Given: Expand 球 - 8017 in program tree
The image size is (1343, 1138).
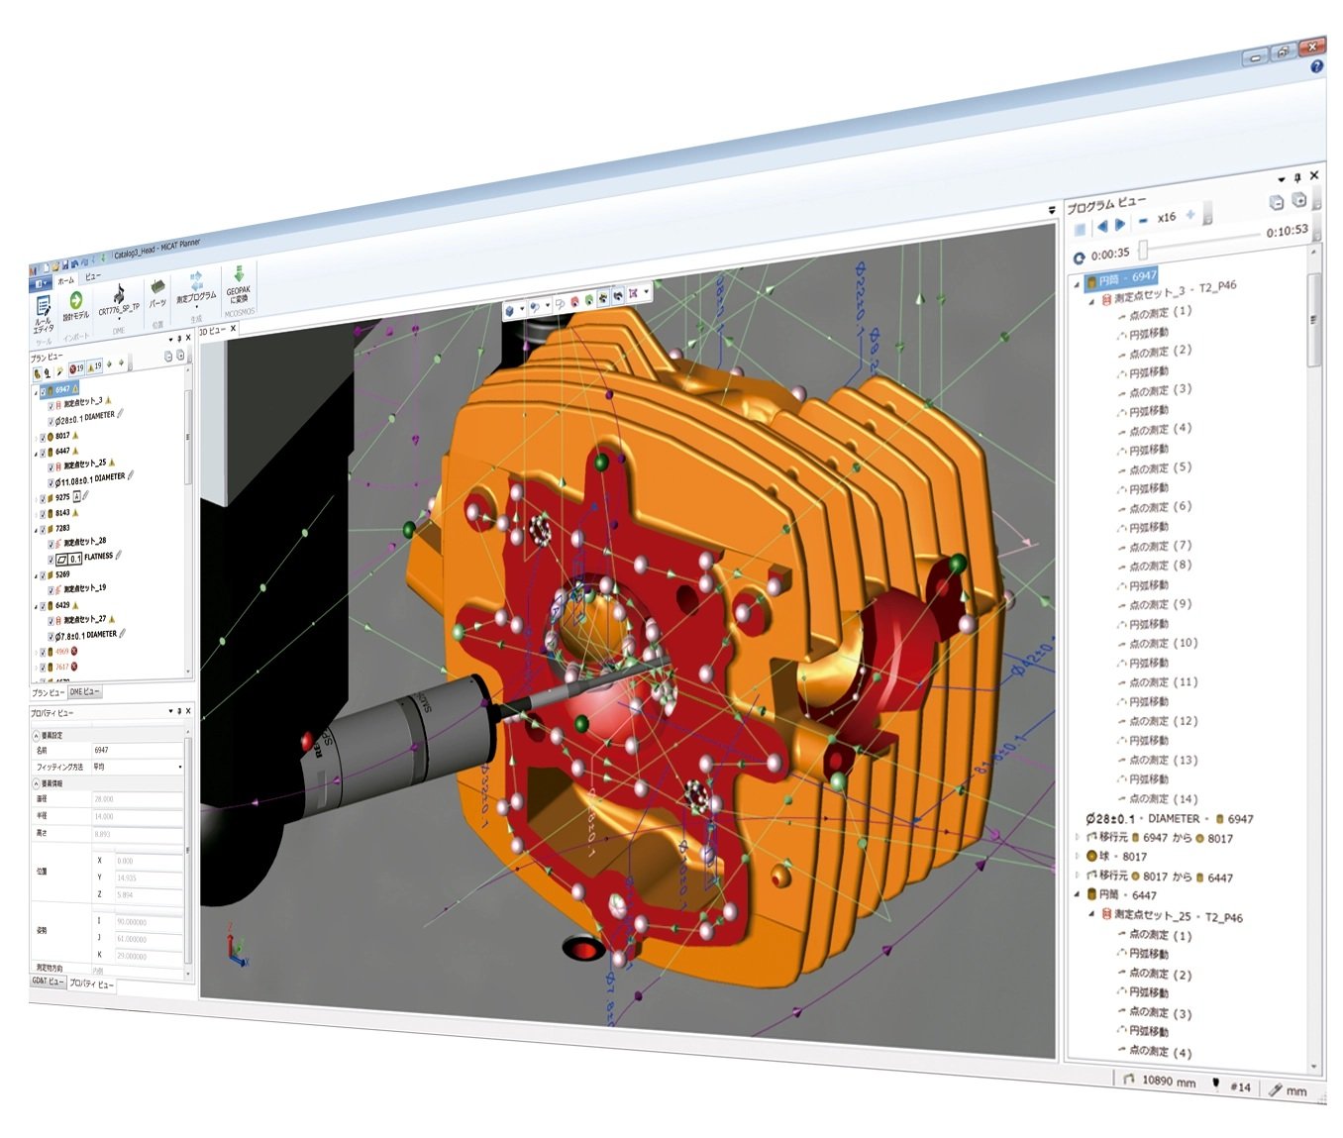Looking at the screenshot, I should [1078, 856].
